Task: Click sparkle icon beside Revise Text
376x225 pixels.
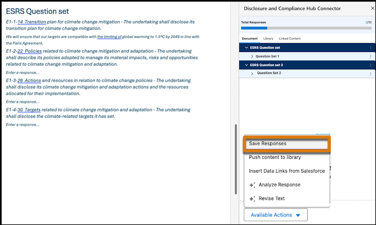Action: 252,199
